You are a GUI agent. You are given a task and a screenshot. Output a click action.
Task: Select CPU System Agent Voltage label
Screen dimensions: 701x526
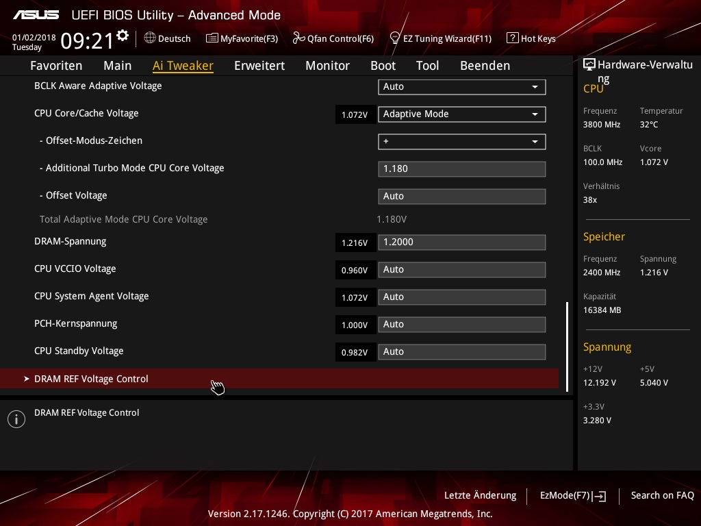click(x=92, y=296)
